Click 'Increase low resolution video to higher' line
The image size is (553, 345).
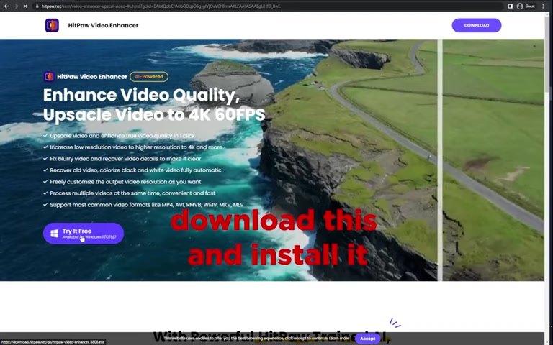(136, 147)
